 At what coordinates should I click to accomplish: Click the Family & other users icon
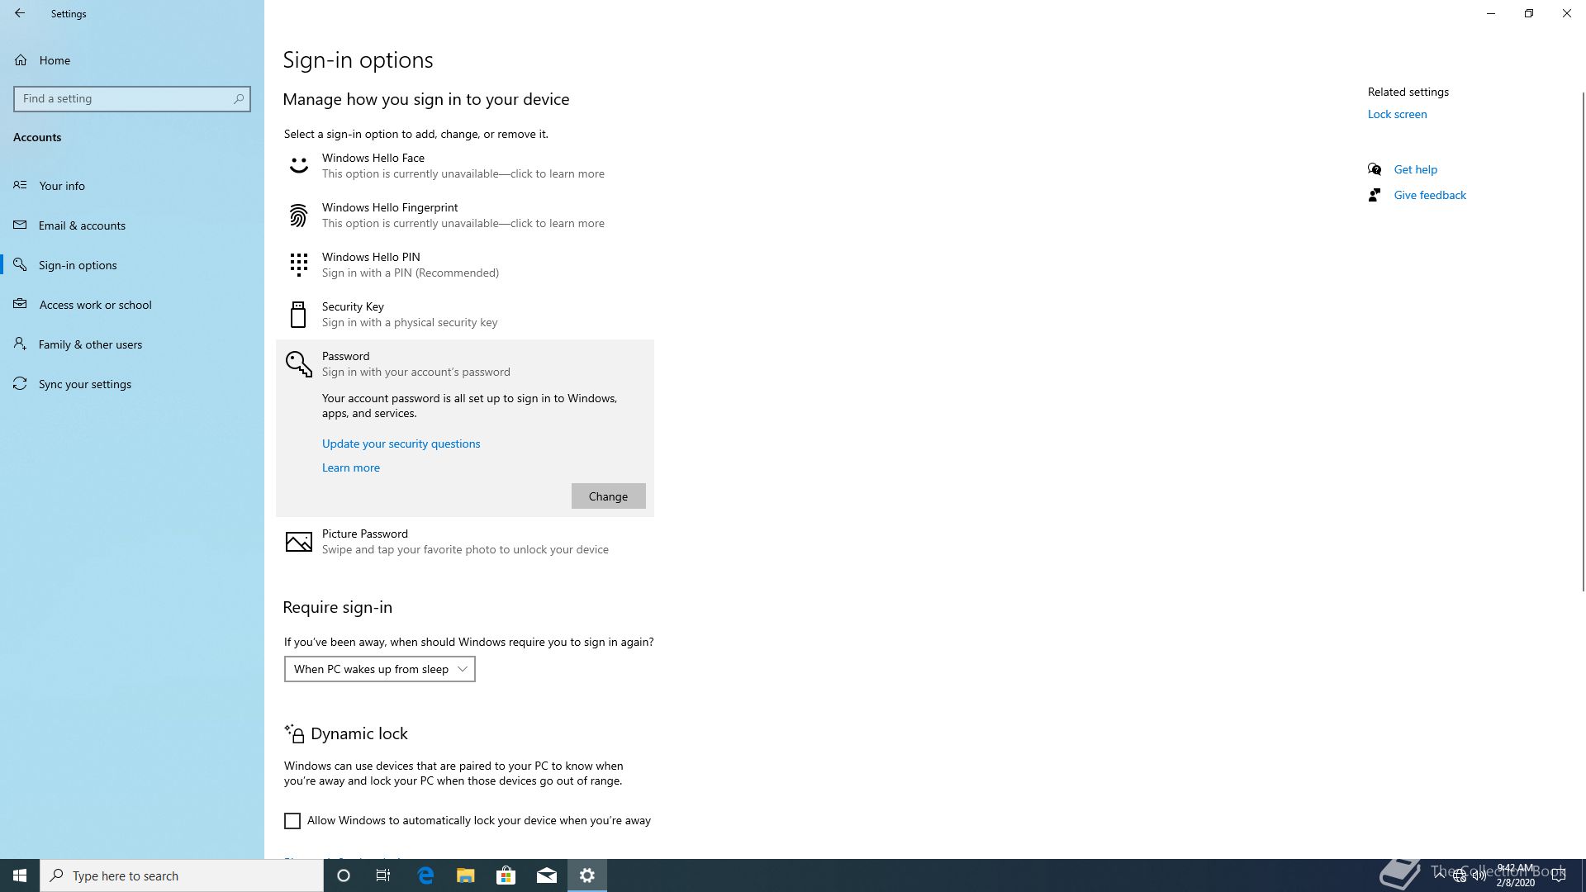click(21, 344)
